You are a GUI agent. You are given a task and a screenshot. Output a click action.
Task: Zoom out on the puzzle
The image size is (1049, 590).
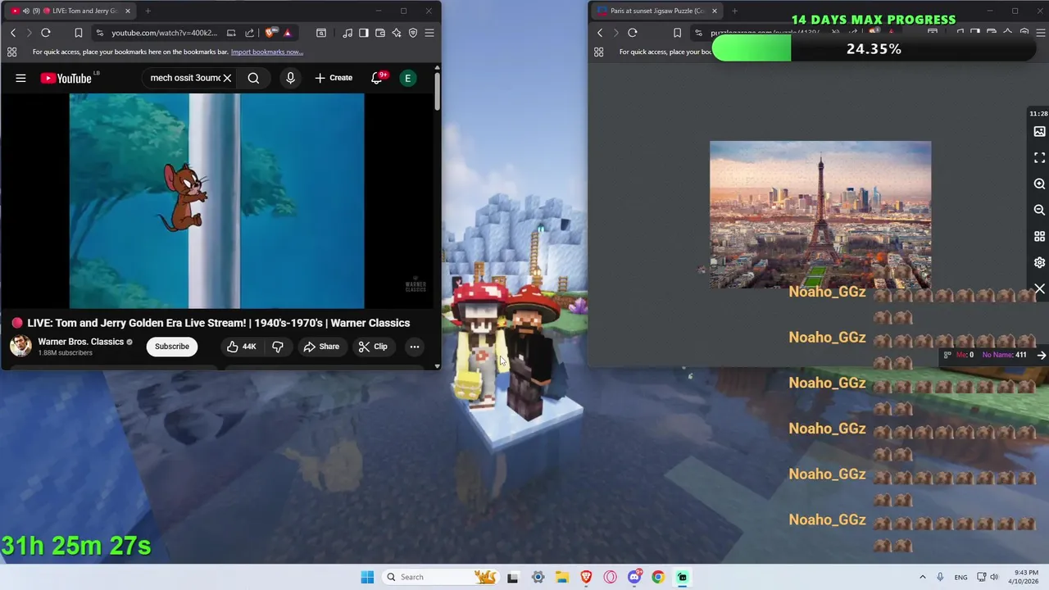click(x=1039, y=210)
